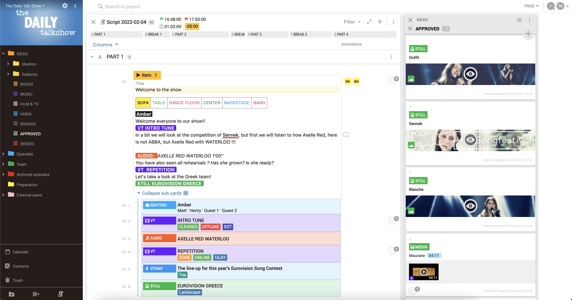
Task: Open the APPROVED list in sidebar
Action: click(30, 134)
